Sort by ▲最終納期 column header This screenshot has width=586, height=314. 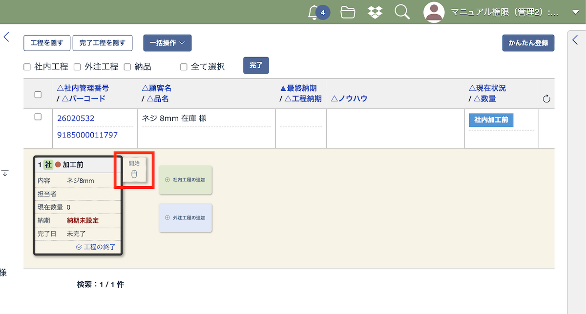tap(298, 88)
